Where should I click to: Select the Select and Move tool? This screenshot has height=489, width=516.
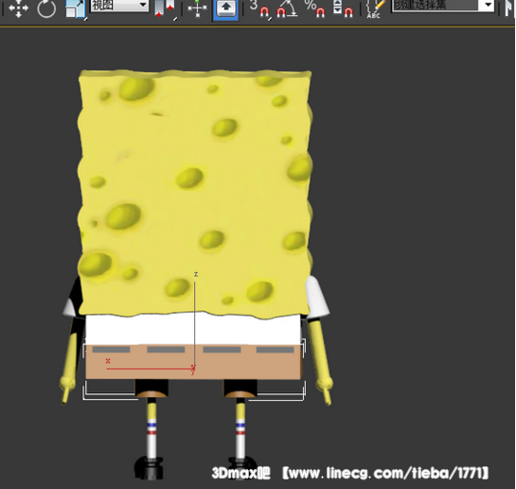[x=18, y=9]
